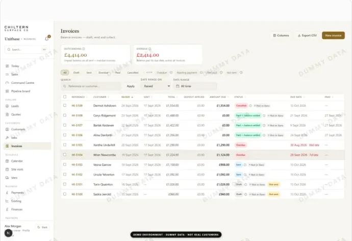
Task: Tick the checkbox for invoice HI-5102
Action: 65,175
